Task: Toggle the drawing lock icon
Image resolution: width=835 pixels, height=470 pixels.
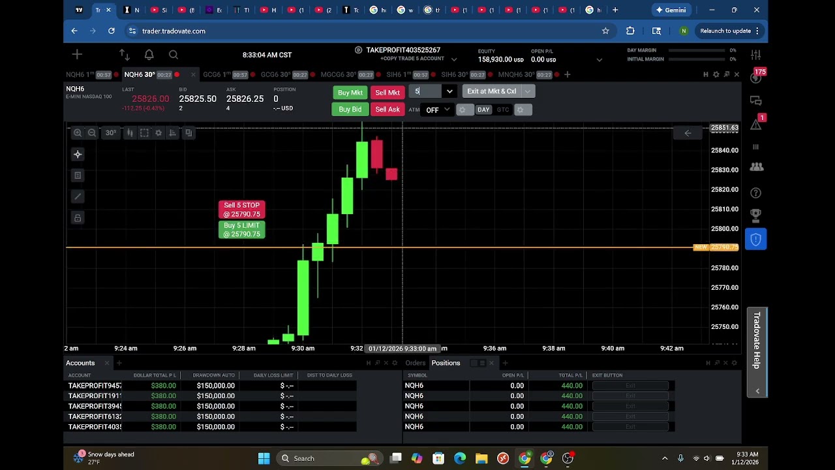Action: [78, 218]
